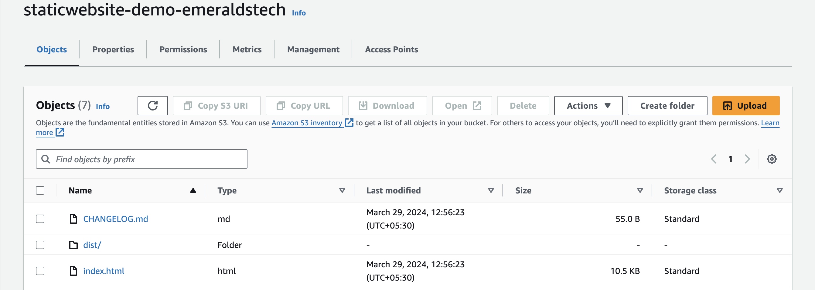Click the Storage class column sort arrow
This screenshot has height=290, width=815.
point(779,190)
